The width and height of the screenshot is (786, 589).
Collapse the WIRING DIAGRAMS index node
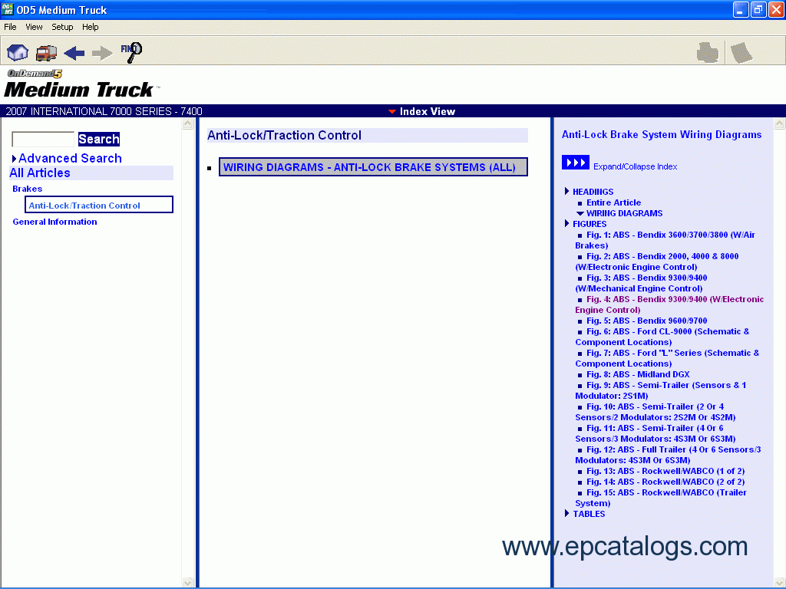click(x=623, y=213)
